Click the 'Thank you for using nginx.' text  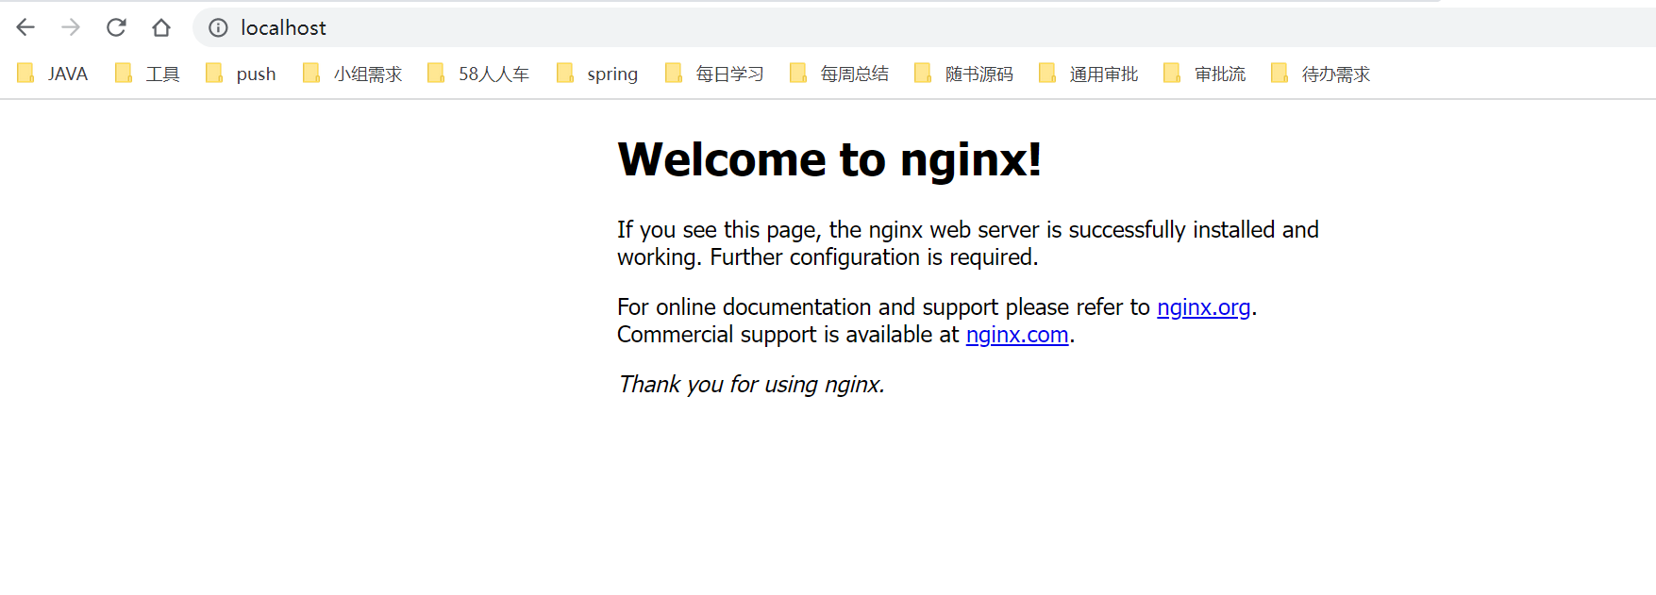click(751, 385)
